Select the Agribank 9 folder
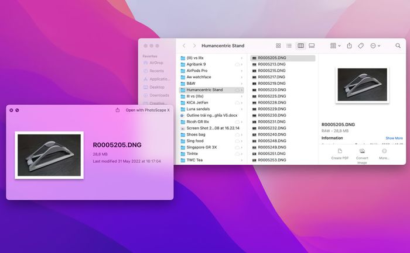Screen dimensions: 410x253 click(211, 64)
